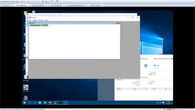Open the VMware File menu
Image resolution: width=195 pixels, height=110 pixels.
[2, 2]
